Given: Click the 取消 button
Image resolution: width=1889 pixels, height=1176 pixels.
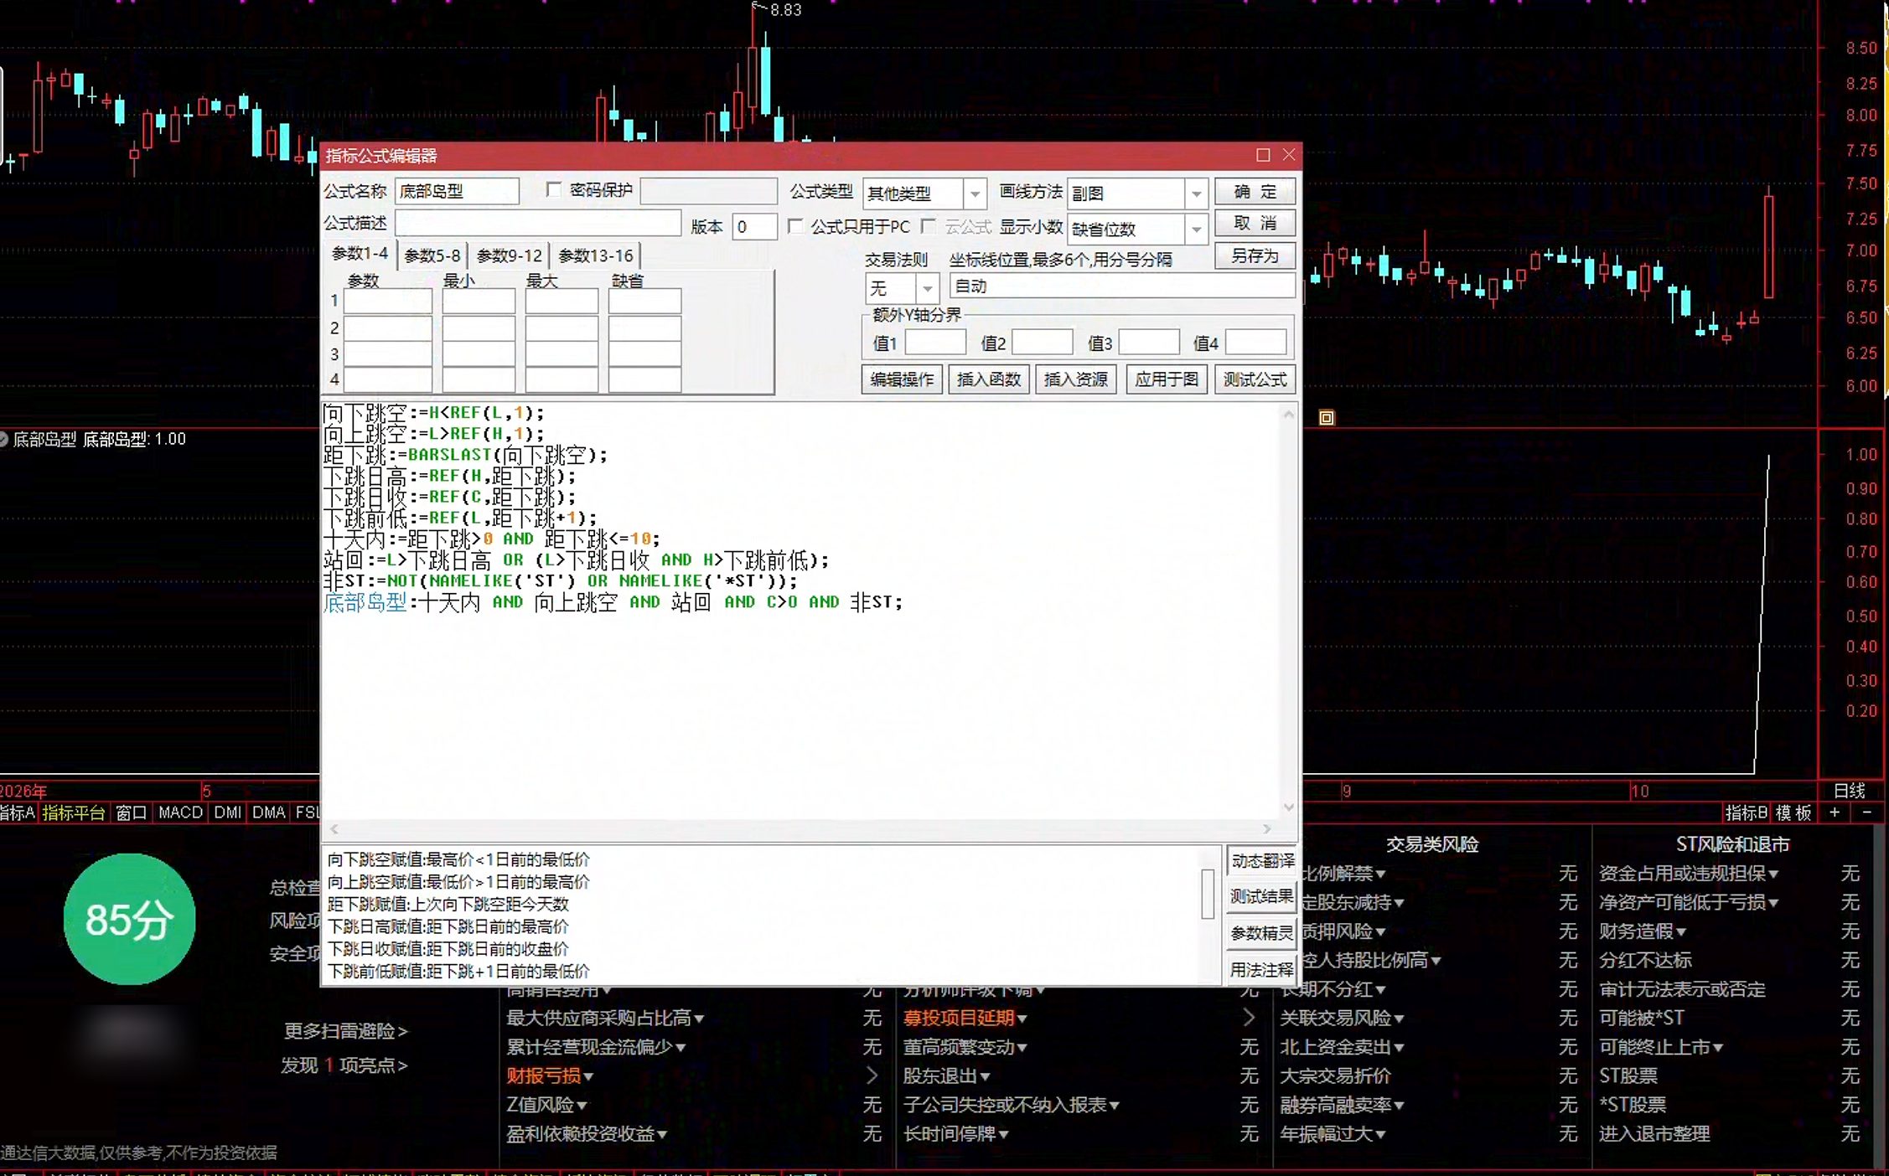Looking at the screenshot, I should pos(1255,224).
